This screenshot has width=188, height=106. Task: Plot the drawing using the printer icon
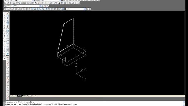[x=14, y=3]
